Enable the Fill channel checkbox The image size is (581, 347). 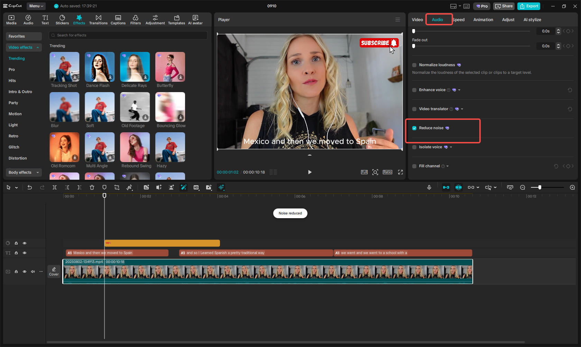[414, 166]
